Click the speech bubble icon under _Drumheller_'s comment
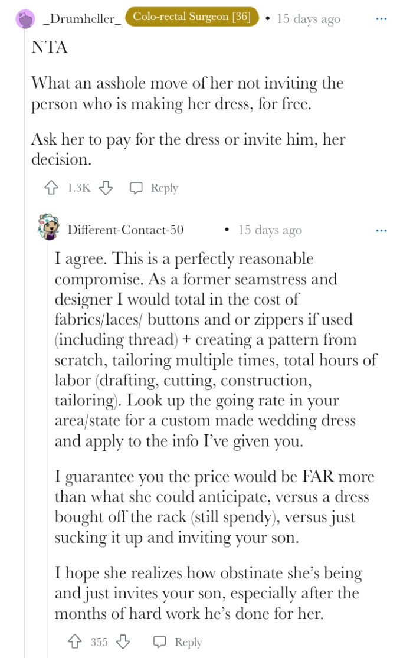This screenshot has width=413, height=658. click(136, 188)
